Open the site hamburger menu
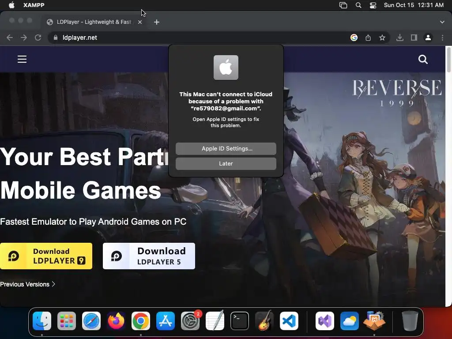Image resolution: width=452 pixels, height=339 pixels. (x=22, y=59)
